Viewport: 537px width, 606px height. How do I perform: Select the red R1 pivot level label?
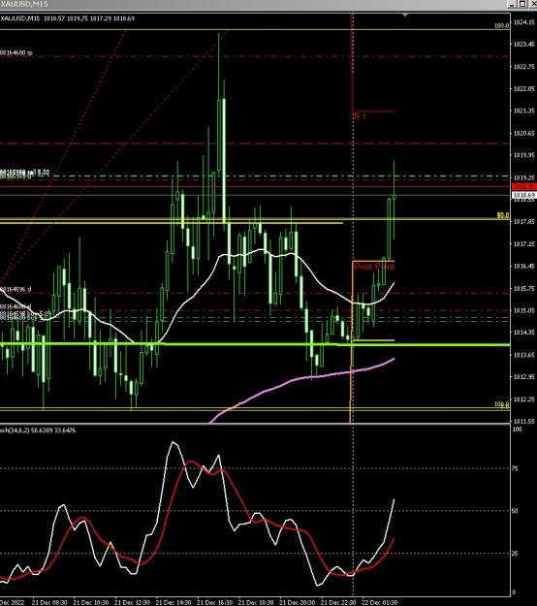[360, 116]
